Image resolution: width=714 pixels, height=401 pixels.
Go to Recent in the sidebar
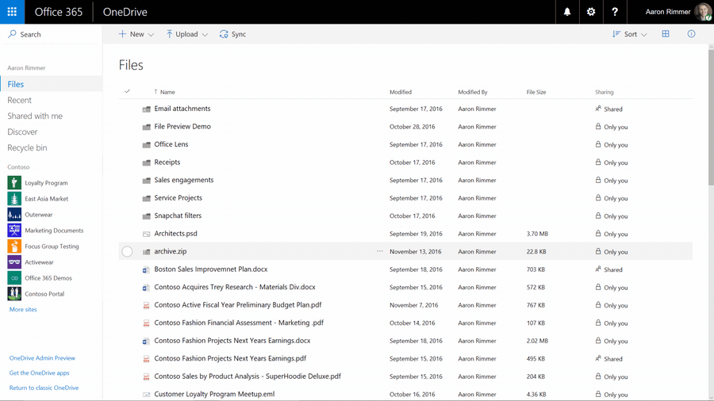click(19, 100)
